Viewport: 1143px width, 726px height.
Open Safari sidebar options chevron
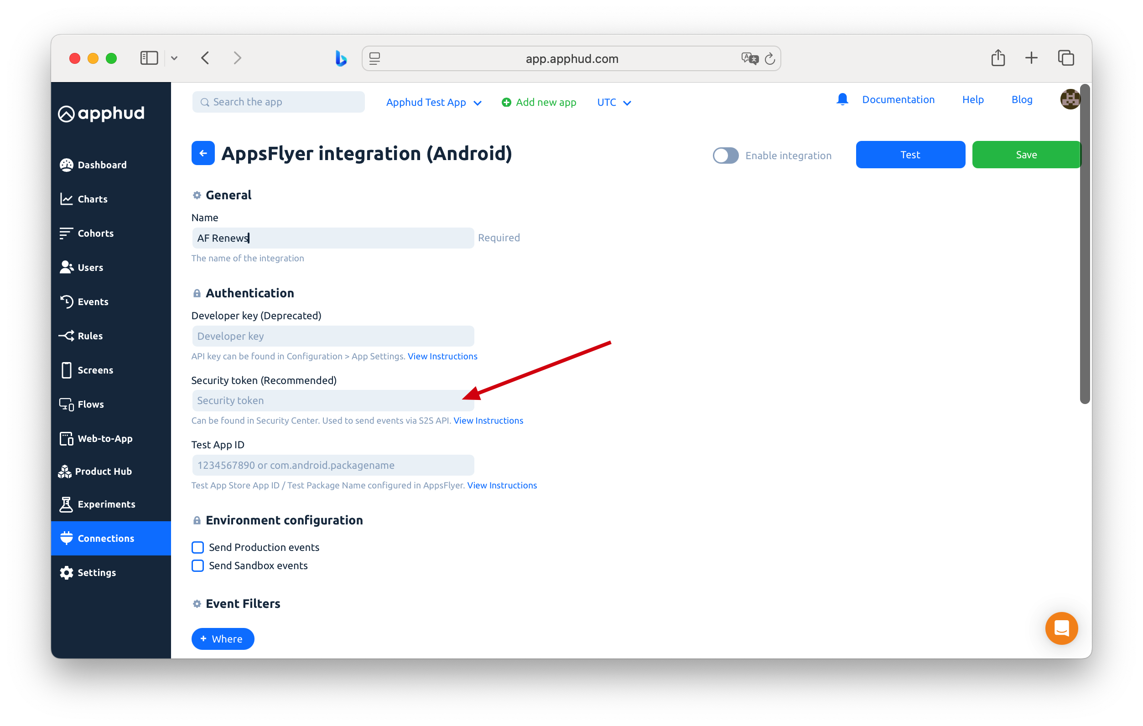[x=174, y=58]
